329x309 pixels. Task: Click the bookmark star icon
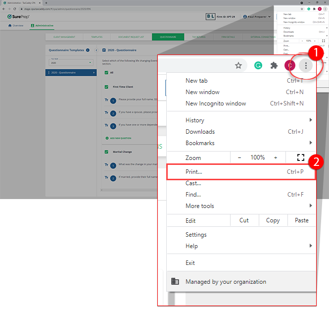[x=238, y=65]
